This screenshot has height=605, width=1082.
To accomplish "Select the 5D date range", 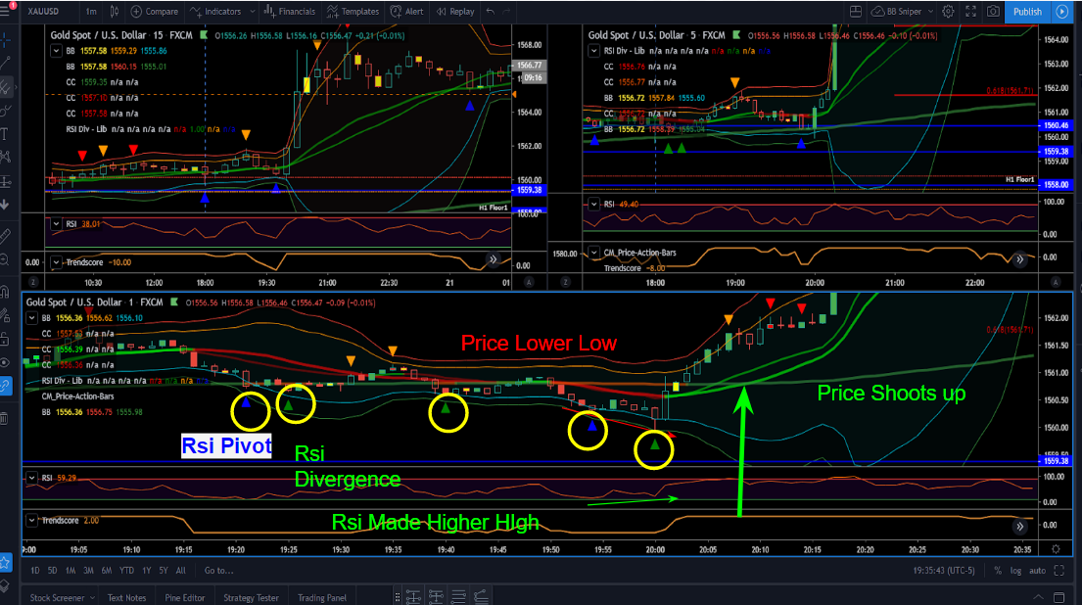I will coord(53,571).
